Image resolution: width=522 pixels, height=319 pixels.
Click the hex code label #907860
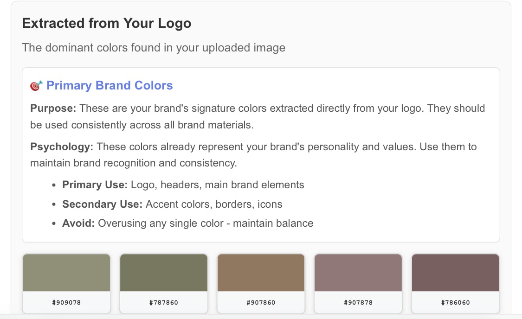tap(261, 302)
